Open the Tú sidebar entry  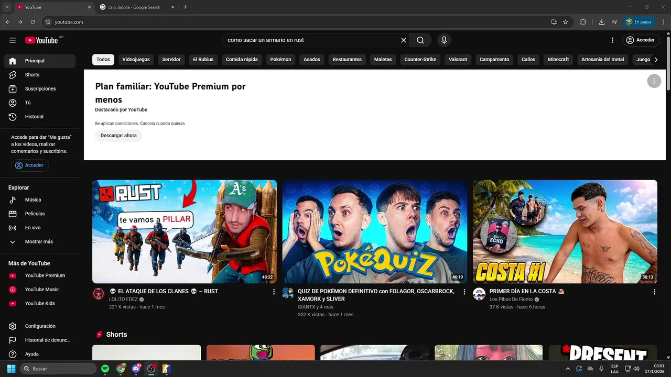40,103
